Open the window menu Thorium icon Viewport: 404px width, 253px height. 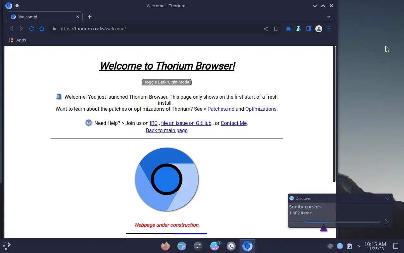[9, 6]
